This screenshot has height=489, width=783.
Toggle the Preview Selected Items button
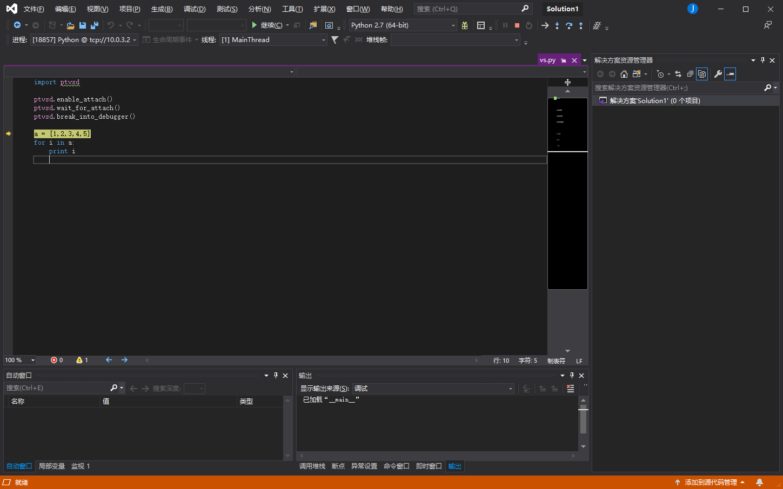[x=730, y=74]
